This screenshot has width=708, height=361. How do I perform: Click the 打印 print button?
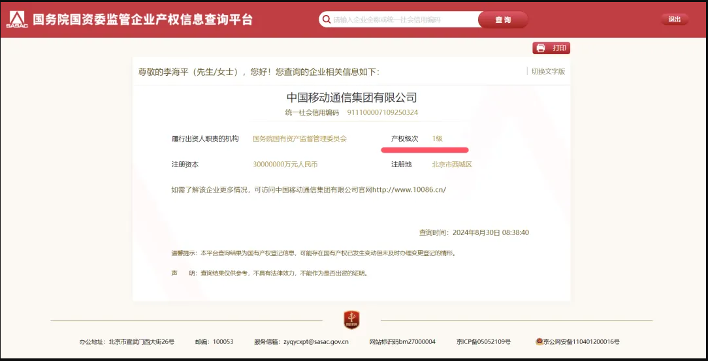[551, 48]
